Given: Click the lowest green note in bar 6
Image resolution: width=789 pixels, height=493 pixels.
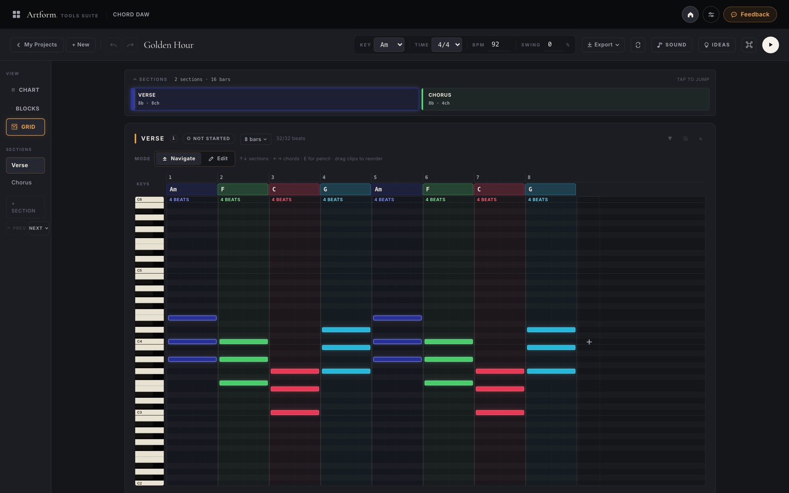Looking at the screenshot, I should (449, 383).
